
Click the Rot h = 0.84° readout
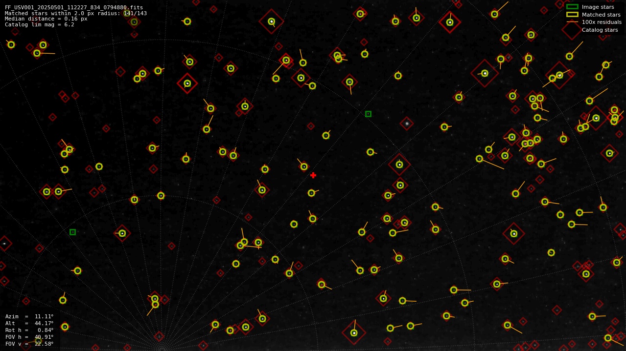point(29,330)
